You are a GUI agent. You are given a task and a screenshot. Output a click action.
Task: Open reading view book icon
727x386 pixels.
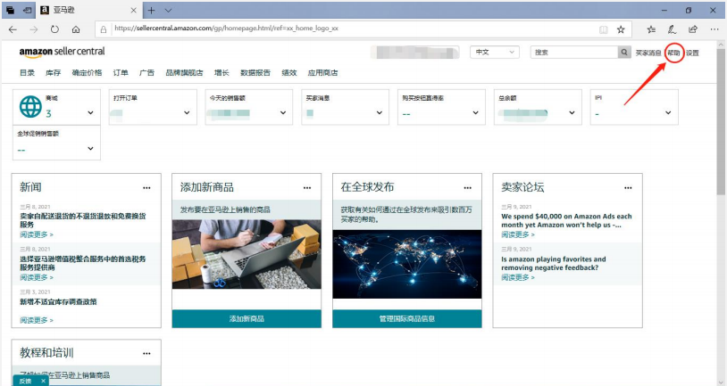coord(603,29)
